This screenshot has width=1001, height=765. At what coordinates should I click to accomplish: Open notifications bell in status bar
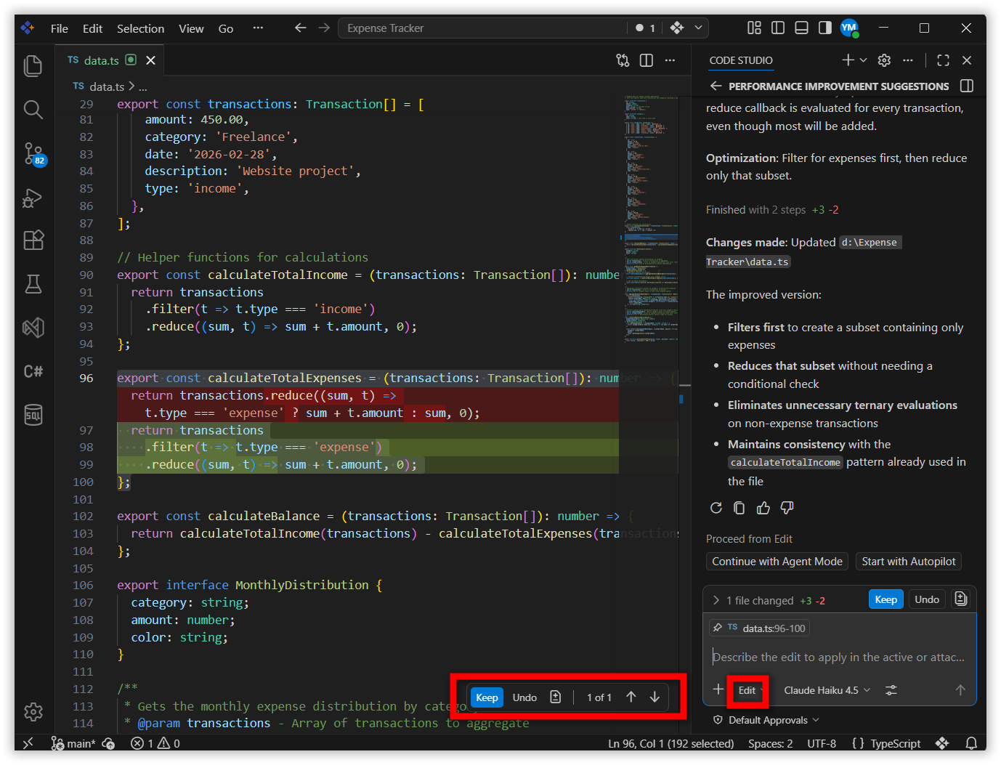click(x=971, y=743)
